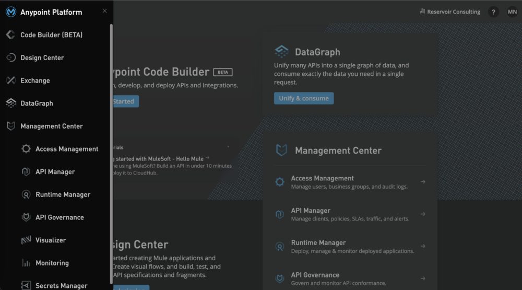Click the Visualizer icon in the sidebar
The height and width of the screenshot is (290, 522).
click(x=26, y=240)
